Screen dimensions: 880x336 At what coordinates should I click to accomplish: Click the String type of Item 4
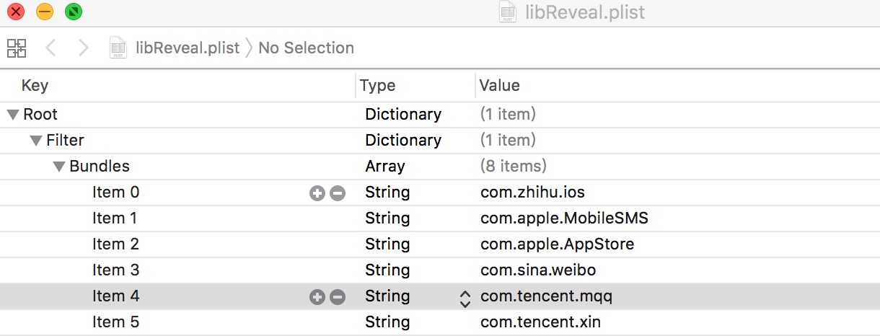click(x=387, y=296)
